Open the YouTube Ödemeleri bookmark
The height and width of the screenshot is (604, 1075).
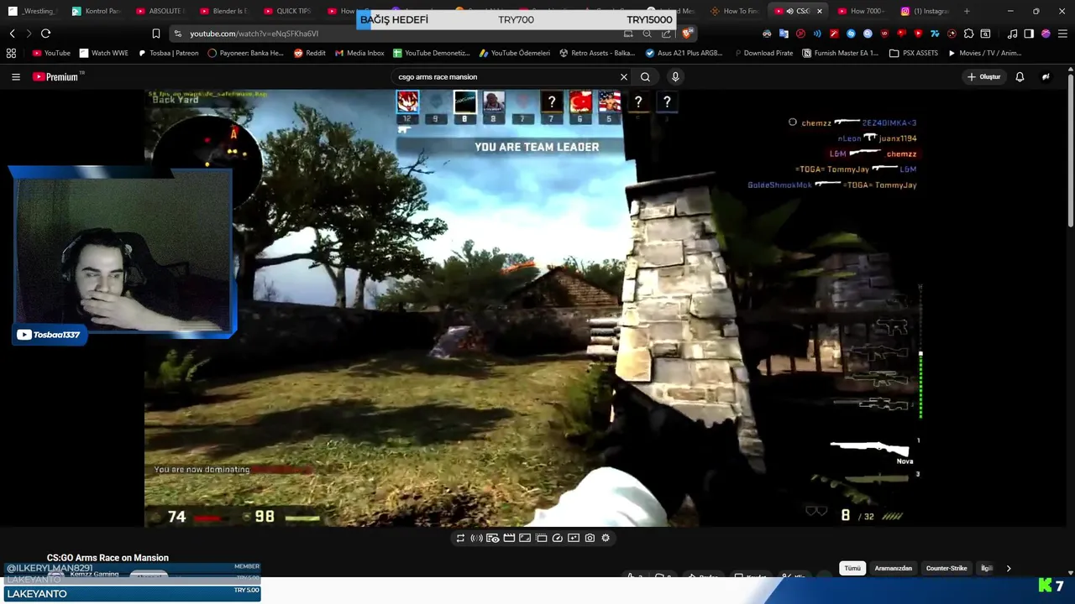pyautogui.click(x=515, y=53)
